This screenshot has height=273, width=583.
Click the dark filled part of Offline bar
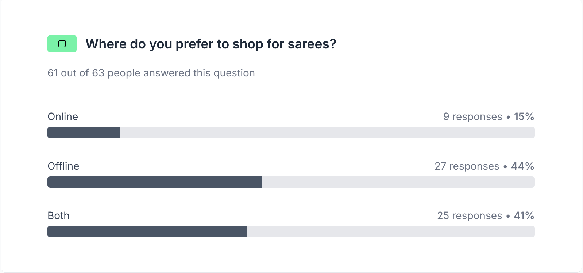(155, 182)
